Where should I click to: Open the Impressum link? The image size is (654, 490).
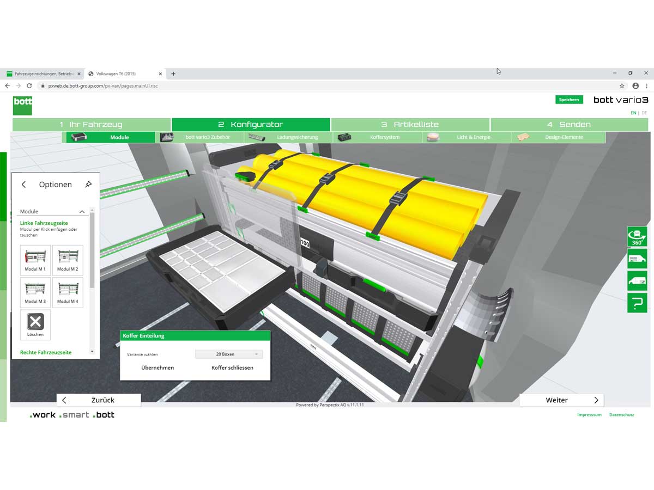(x=589, y=415)
